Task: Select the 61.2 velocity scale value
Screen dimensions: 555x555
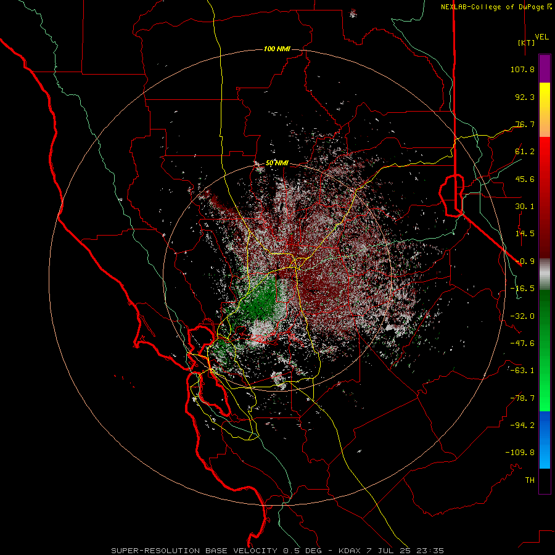Action: 525,152
